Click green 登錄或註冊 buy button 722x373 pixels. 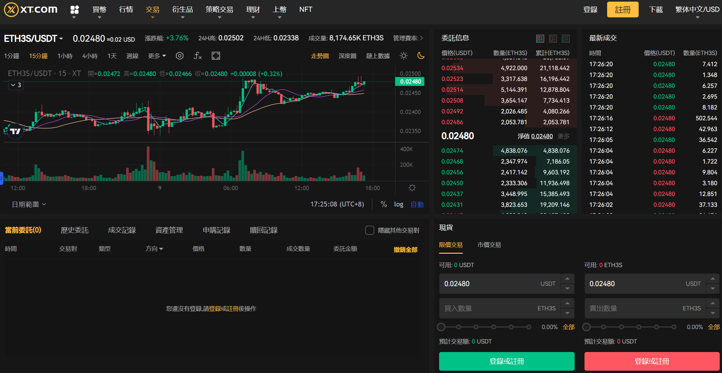[x=507, y=361]
